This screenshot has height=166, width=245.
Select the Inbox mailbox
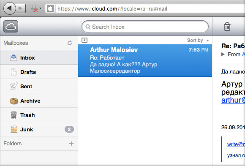point(39,57)
